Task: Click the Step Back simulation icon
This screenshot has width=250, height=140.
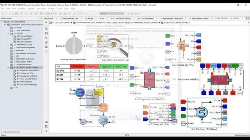Action: click(x=60, y=14)
